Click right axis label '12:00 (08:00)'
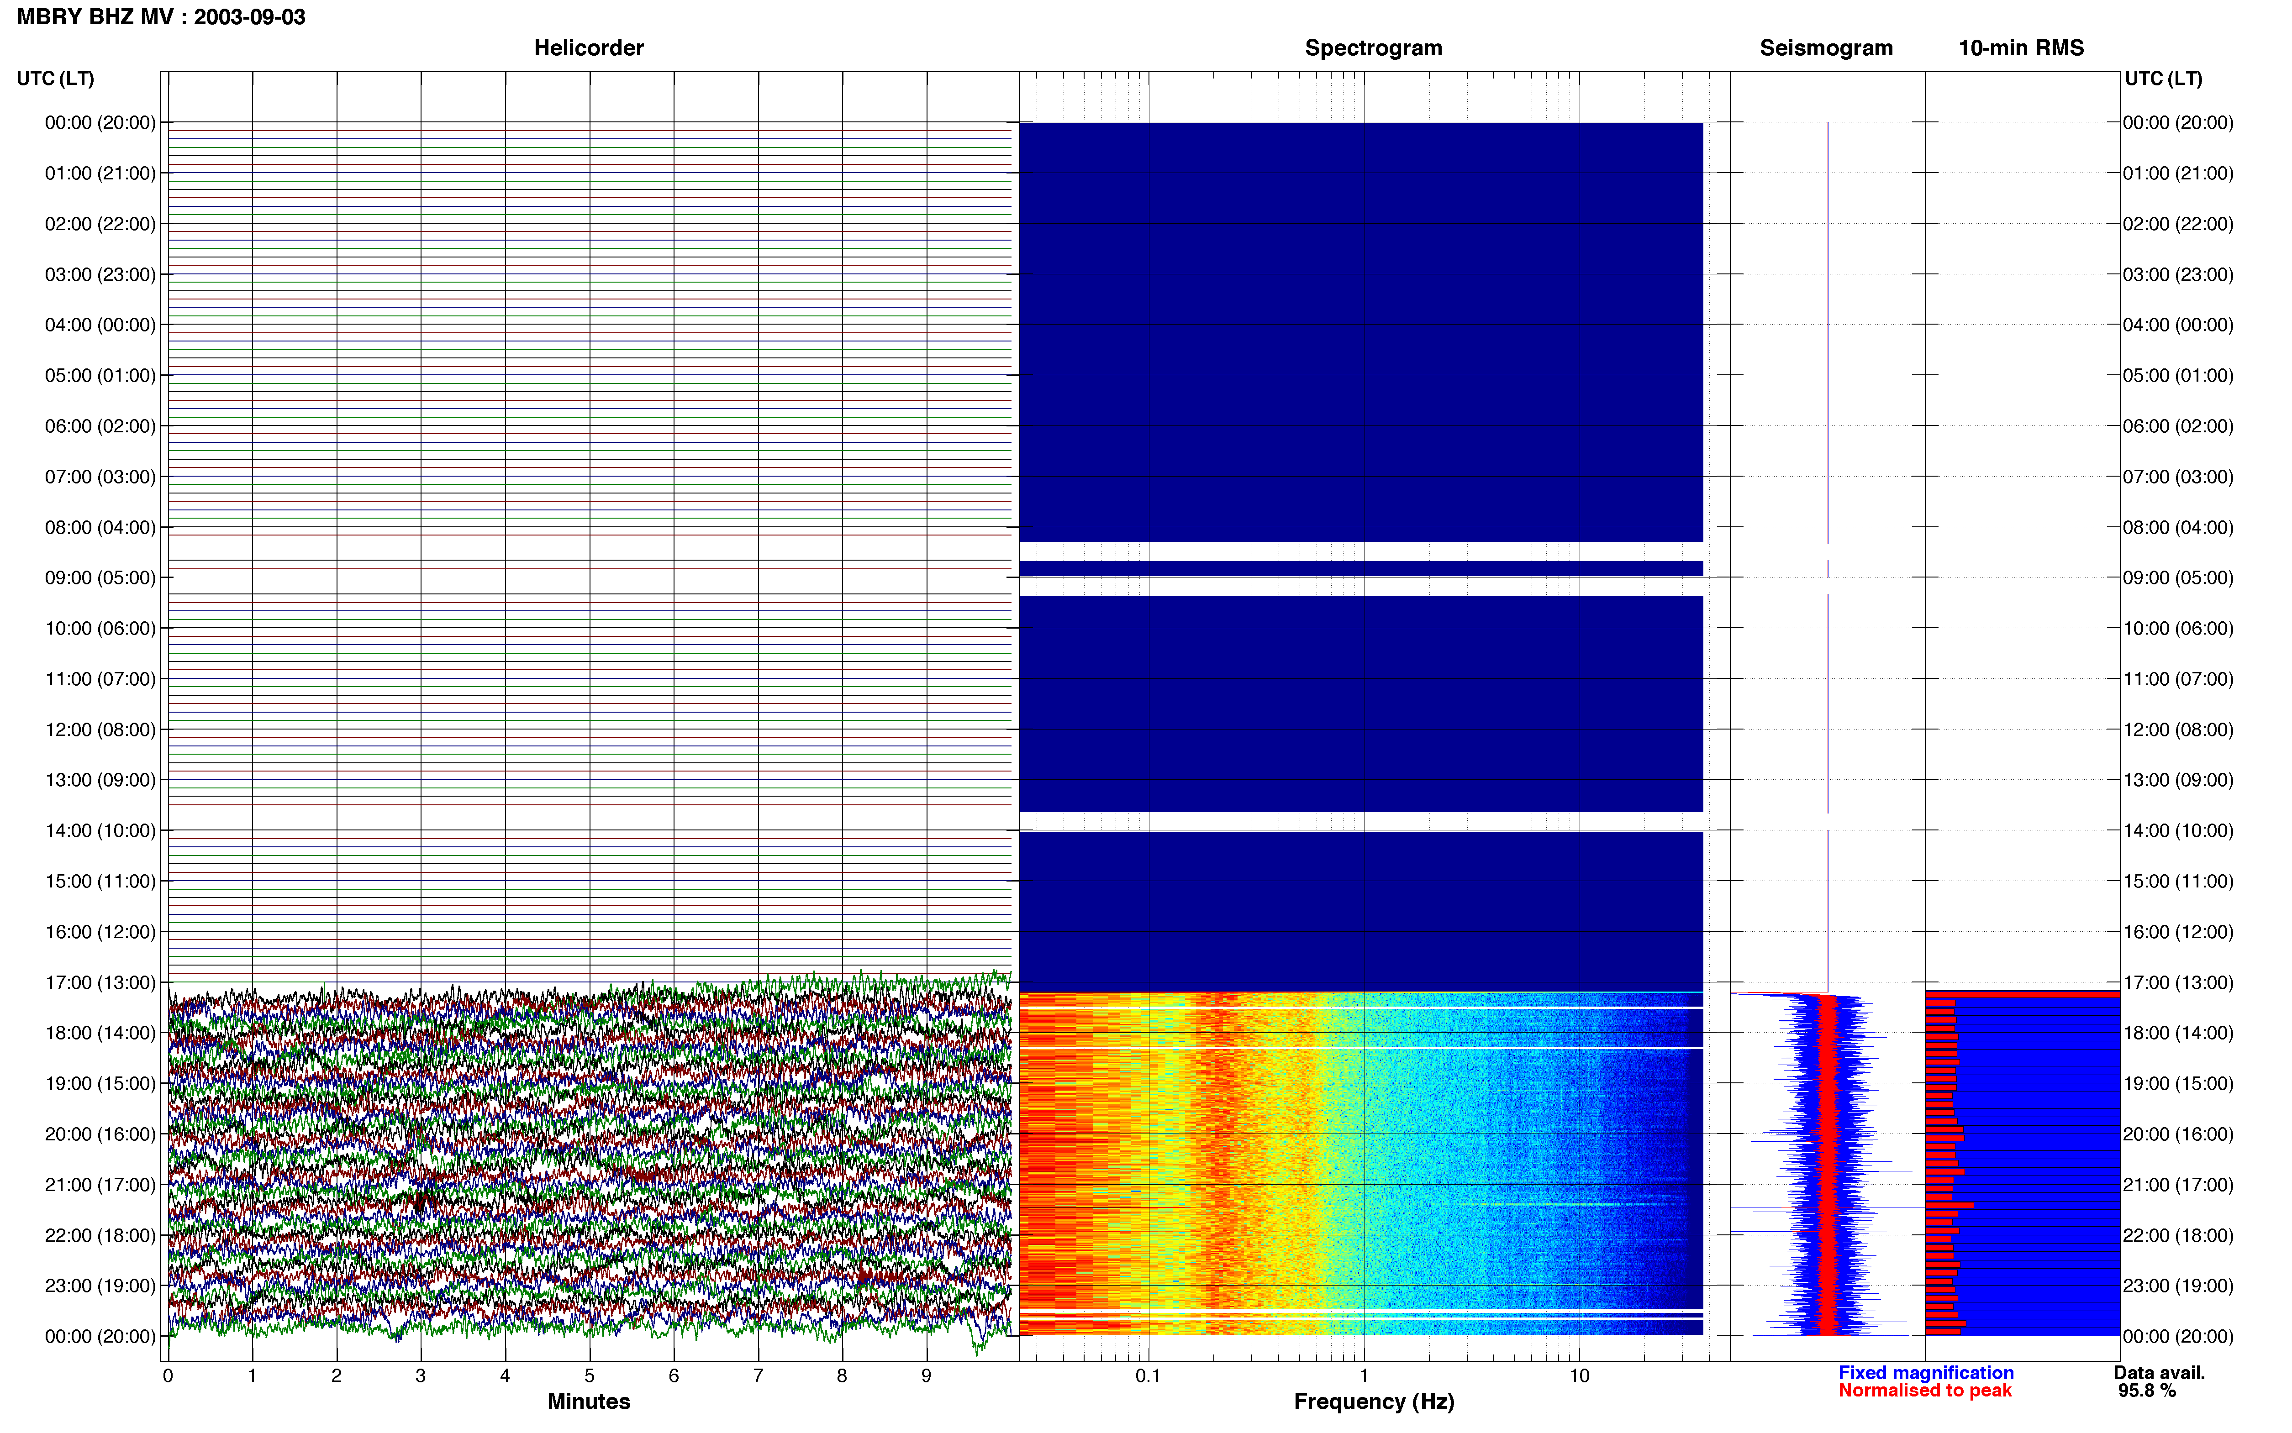Image resolution: width=2292 pixels, height=1433 pixels. (x=2178, y=730)
